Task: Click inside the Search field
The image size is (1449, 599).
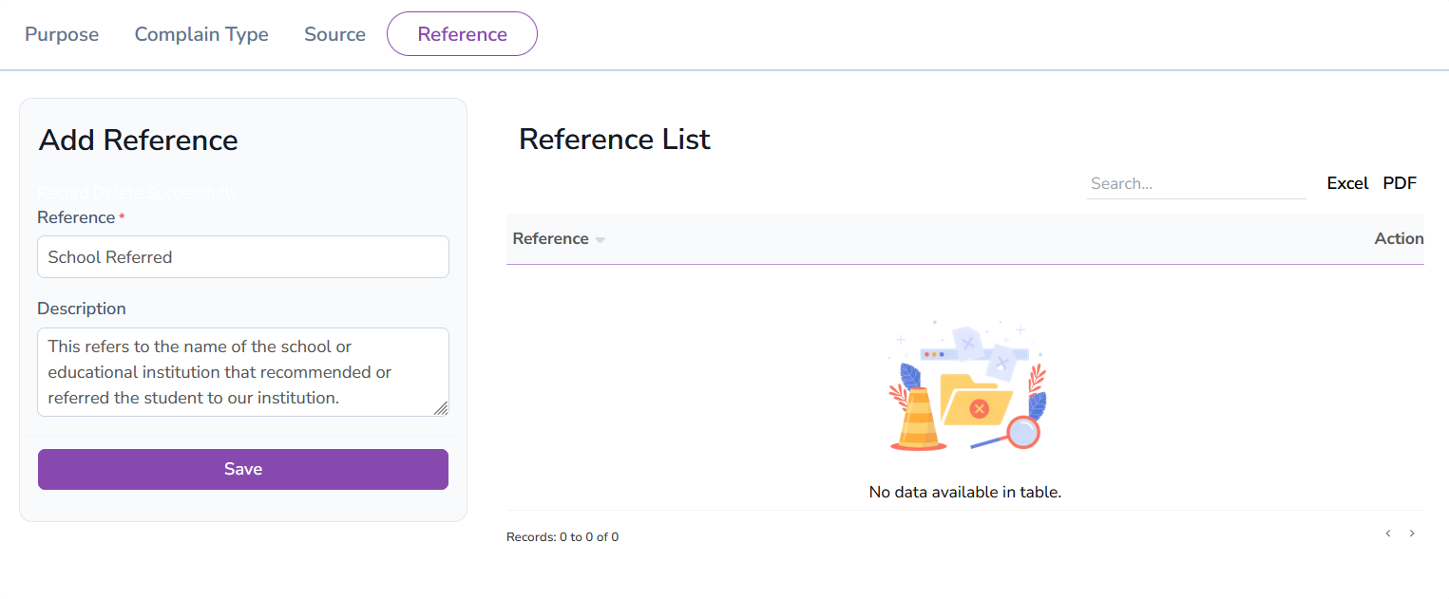Action: coord(1196,183)
